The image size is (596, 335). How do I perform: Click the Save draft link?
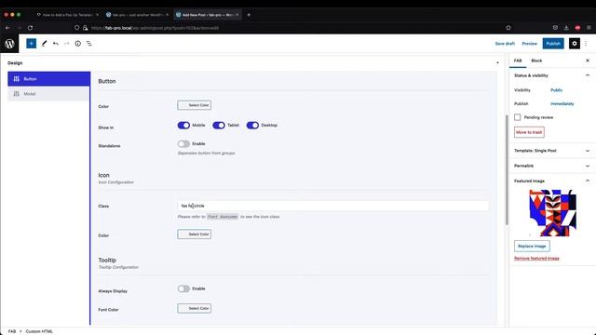(x=505, y=44)
